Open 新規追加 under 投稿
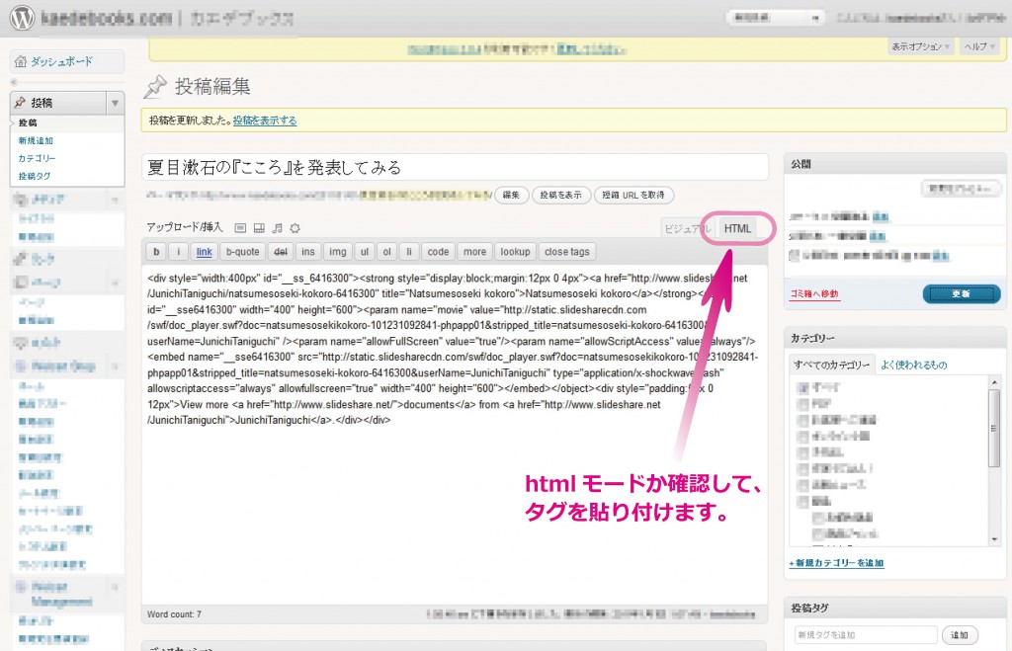Viewport: 1012px width, 651px height. pos(36,140)
